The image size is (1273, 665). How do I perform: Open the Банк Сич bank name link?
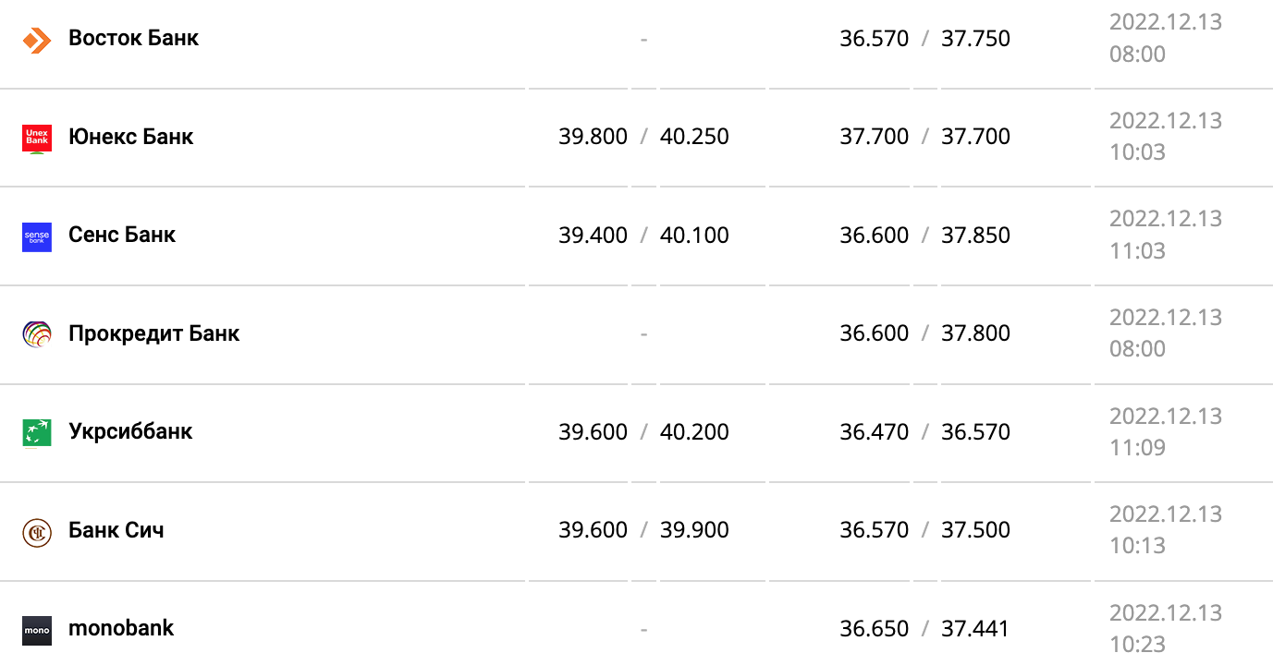[x=116, y=530]
